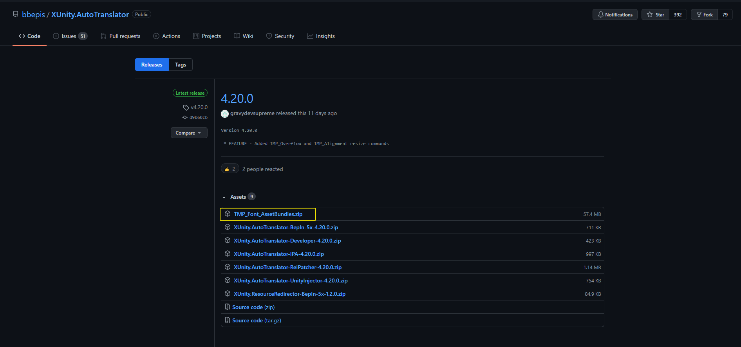This screenshot has width=741, height=347.
Task: Switch to the Tags view
Action: click(x=181, y=65)
